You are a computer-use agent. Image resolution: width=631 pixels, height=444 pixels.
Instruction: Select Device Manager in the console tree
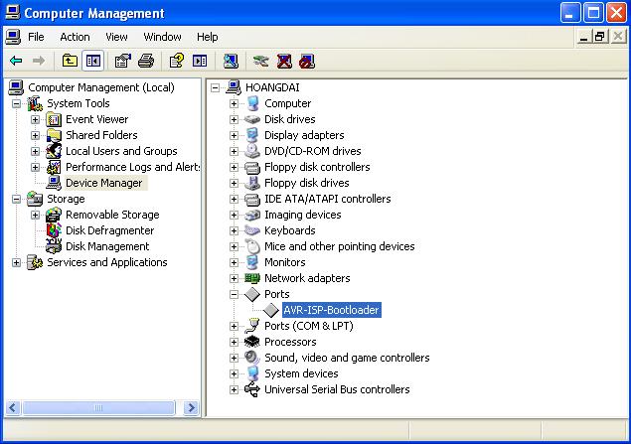tap(104, 183)
